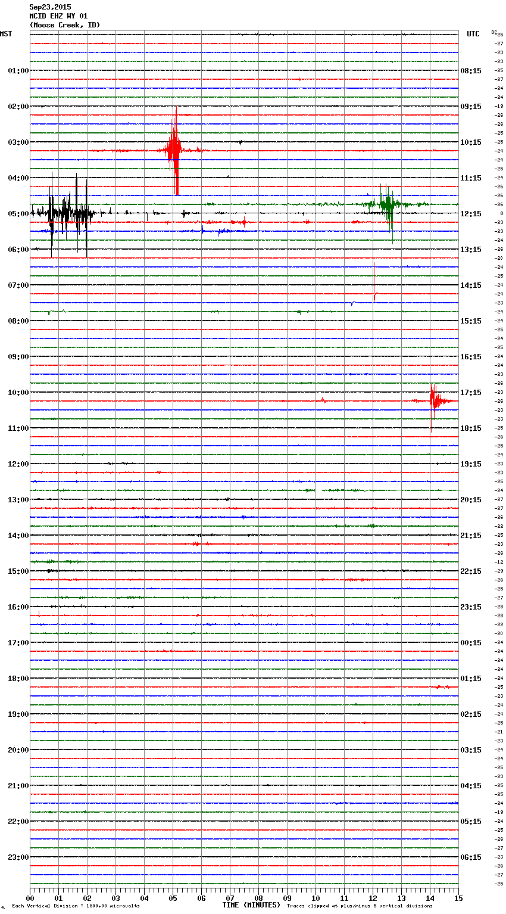Screen dimensions: 506x914
Task: Select minute tick label 05 on bottom axis
Action: pyautogui.click(x=173, y=898)
